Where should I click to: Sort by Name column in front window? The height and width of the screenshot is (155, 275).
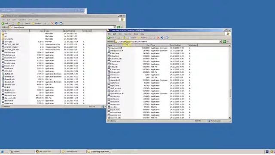(121, 45)
